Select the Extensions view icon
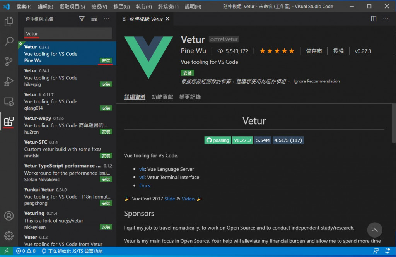This screenshot has height=257, width=396. point(9,122)
